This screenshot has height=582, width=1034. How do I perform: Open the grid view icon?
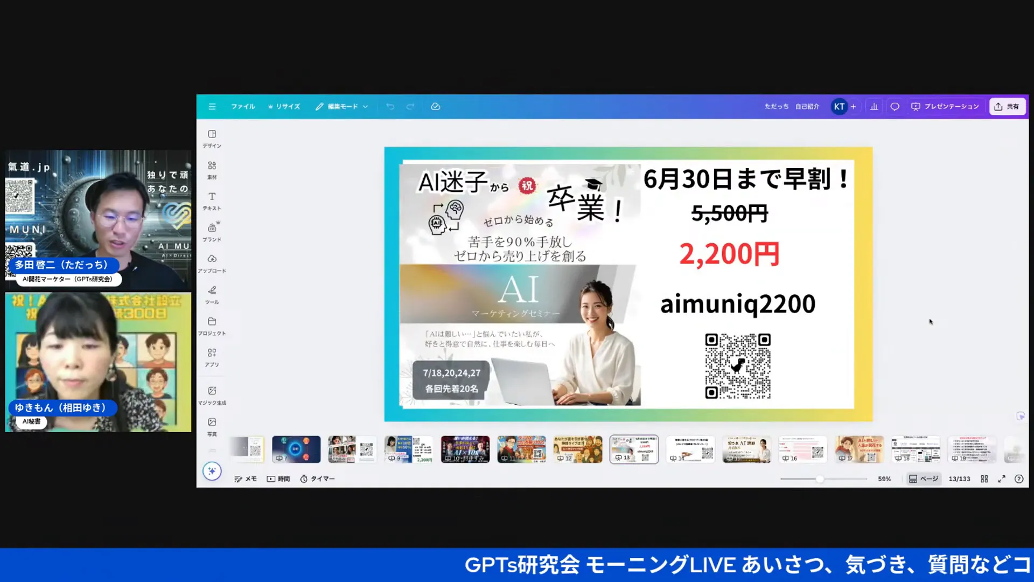click(984, 479)
